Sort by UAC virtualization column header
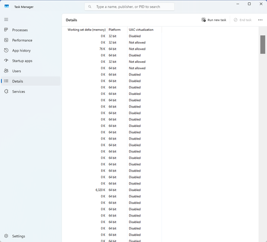 144,30
